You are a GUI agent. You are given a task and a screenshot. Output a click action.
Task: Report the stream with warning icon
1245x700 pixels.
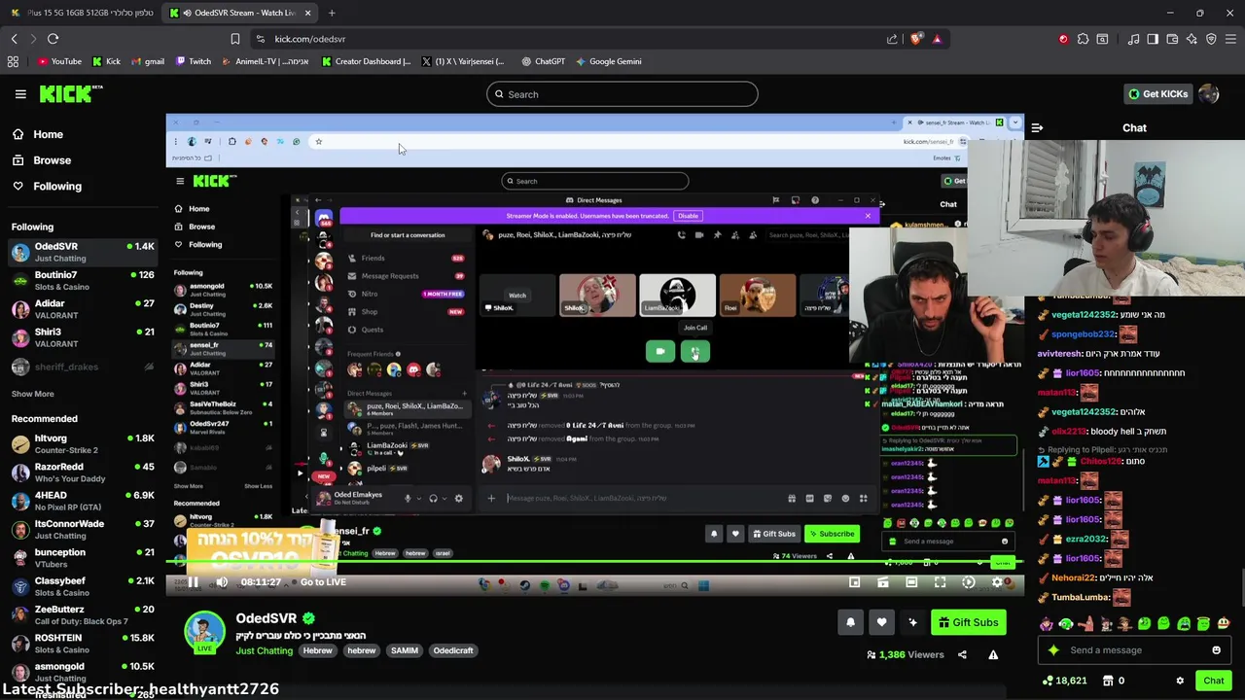993,654
